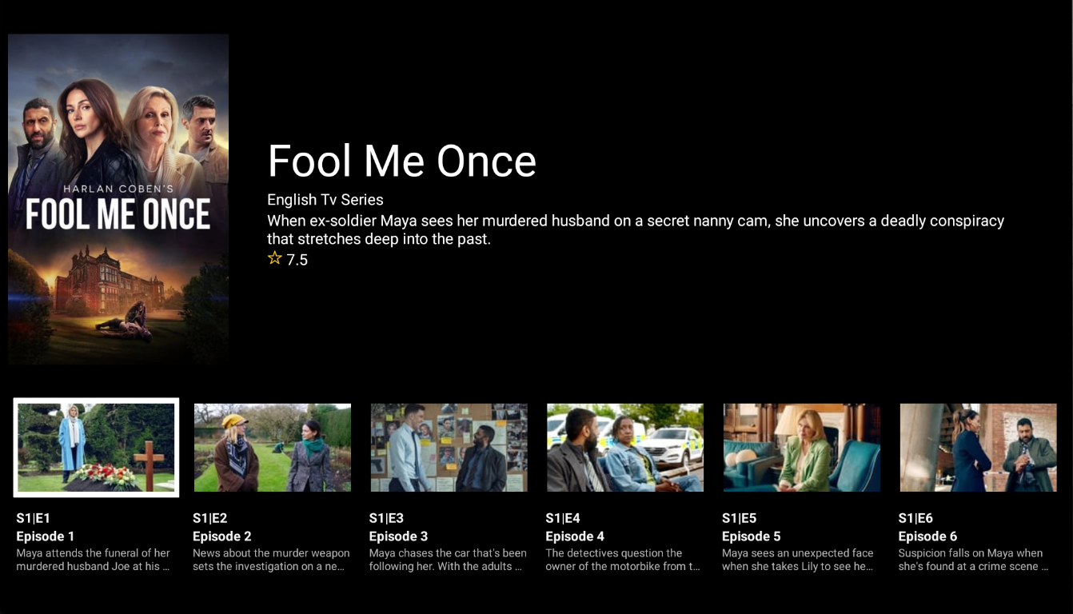The width and height of the screenshot is (1073, 614).
Task: Click the series synopsis about ex-soldier Maya
Action: (x=636, y=229)
